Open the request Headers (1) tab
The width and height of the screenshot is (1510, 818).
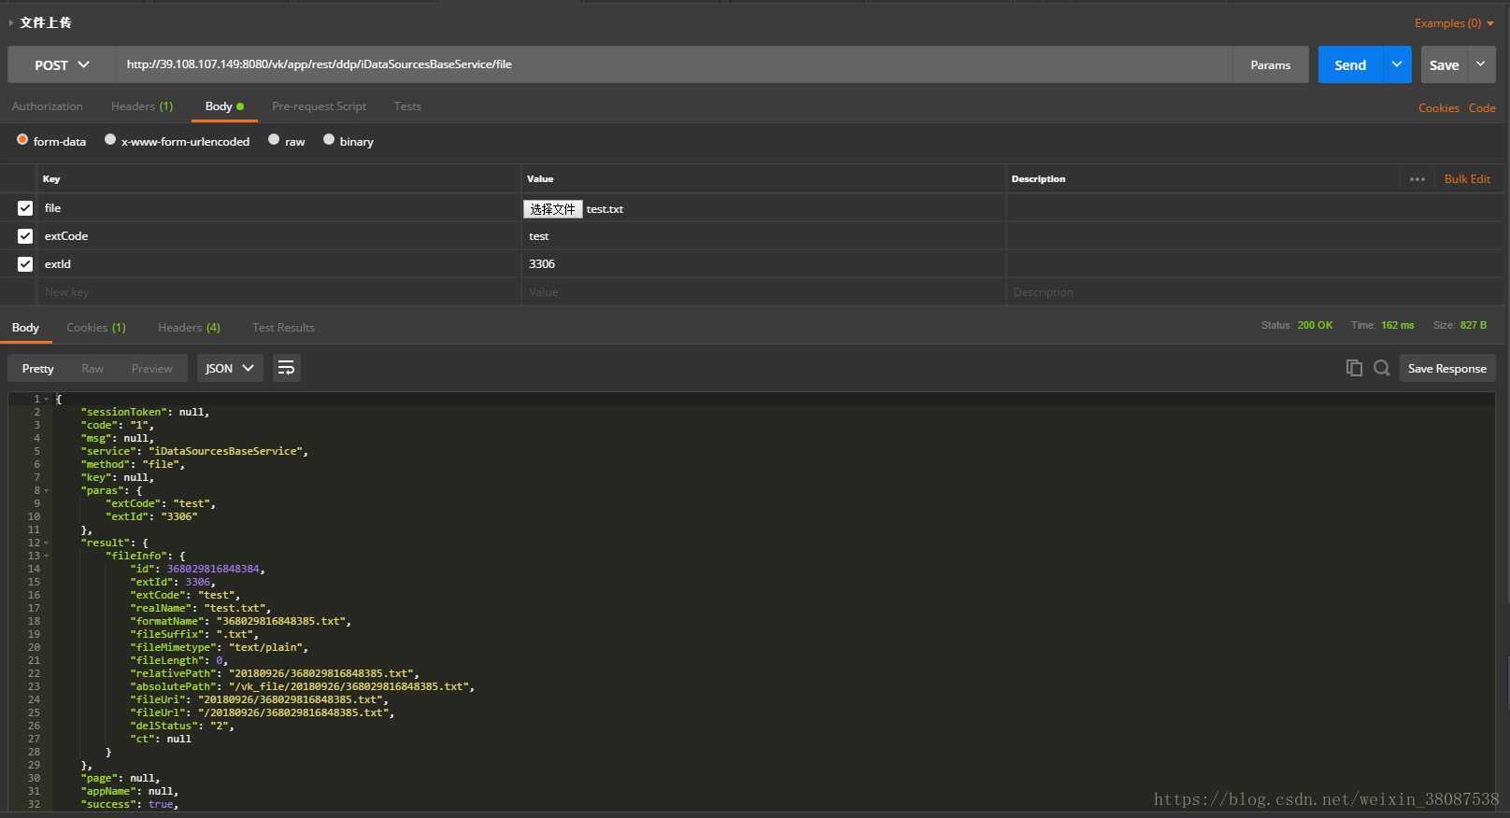(x=142, y=106)
